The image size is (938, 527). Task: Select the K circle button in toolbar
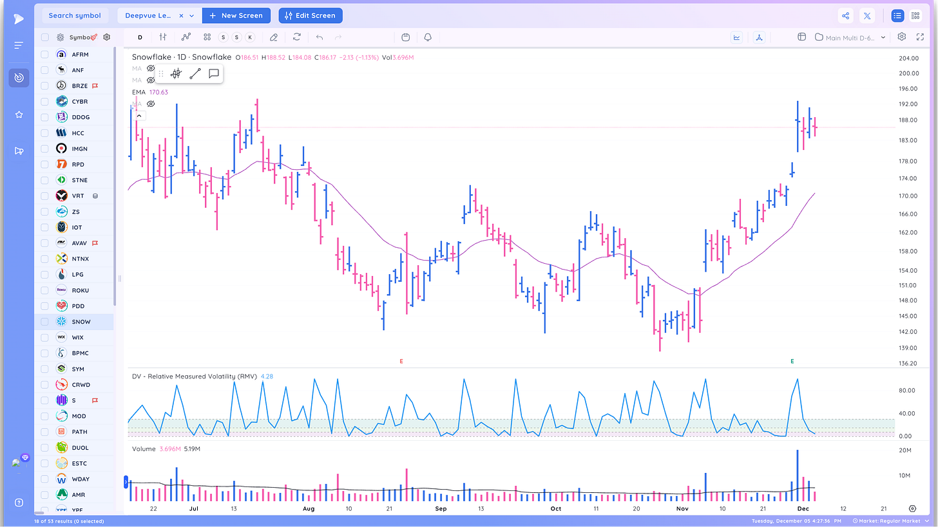click(250, 37)
